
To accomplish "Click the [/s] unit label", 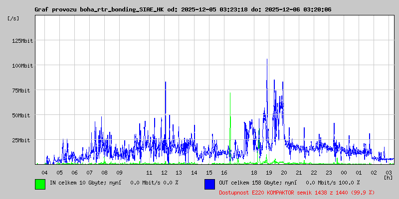I will point(13,18).
